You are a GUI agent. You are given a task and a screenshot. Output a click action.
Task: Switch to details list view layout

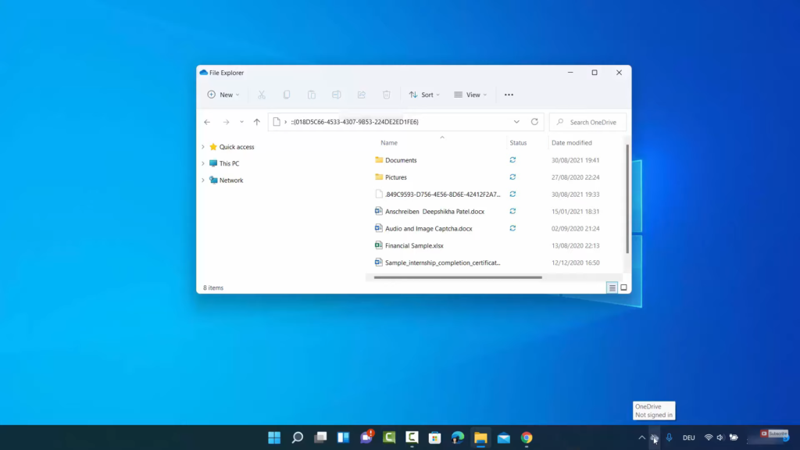(x=612, y=287)
